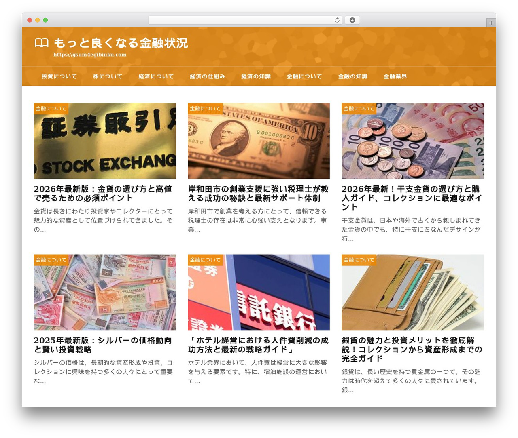This screenshot has width=518, height=438.
Task: Click 金融について tag on ten dollar bill image
Action: 205,109
